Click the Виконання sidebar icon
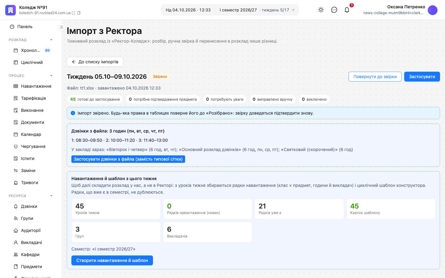 point(16,110)
